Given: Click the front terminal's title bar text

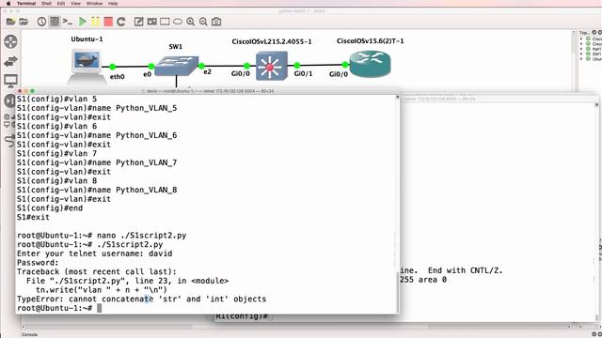Looking at the screenshot, I should pyautogui.click(x=210, y=91).
